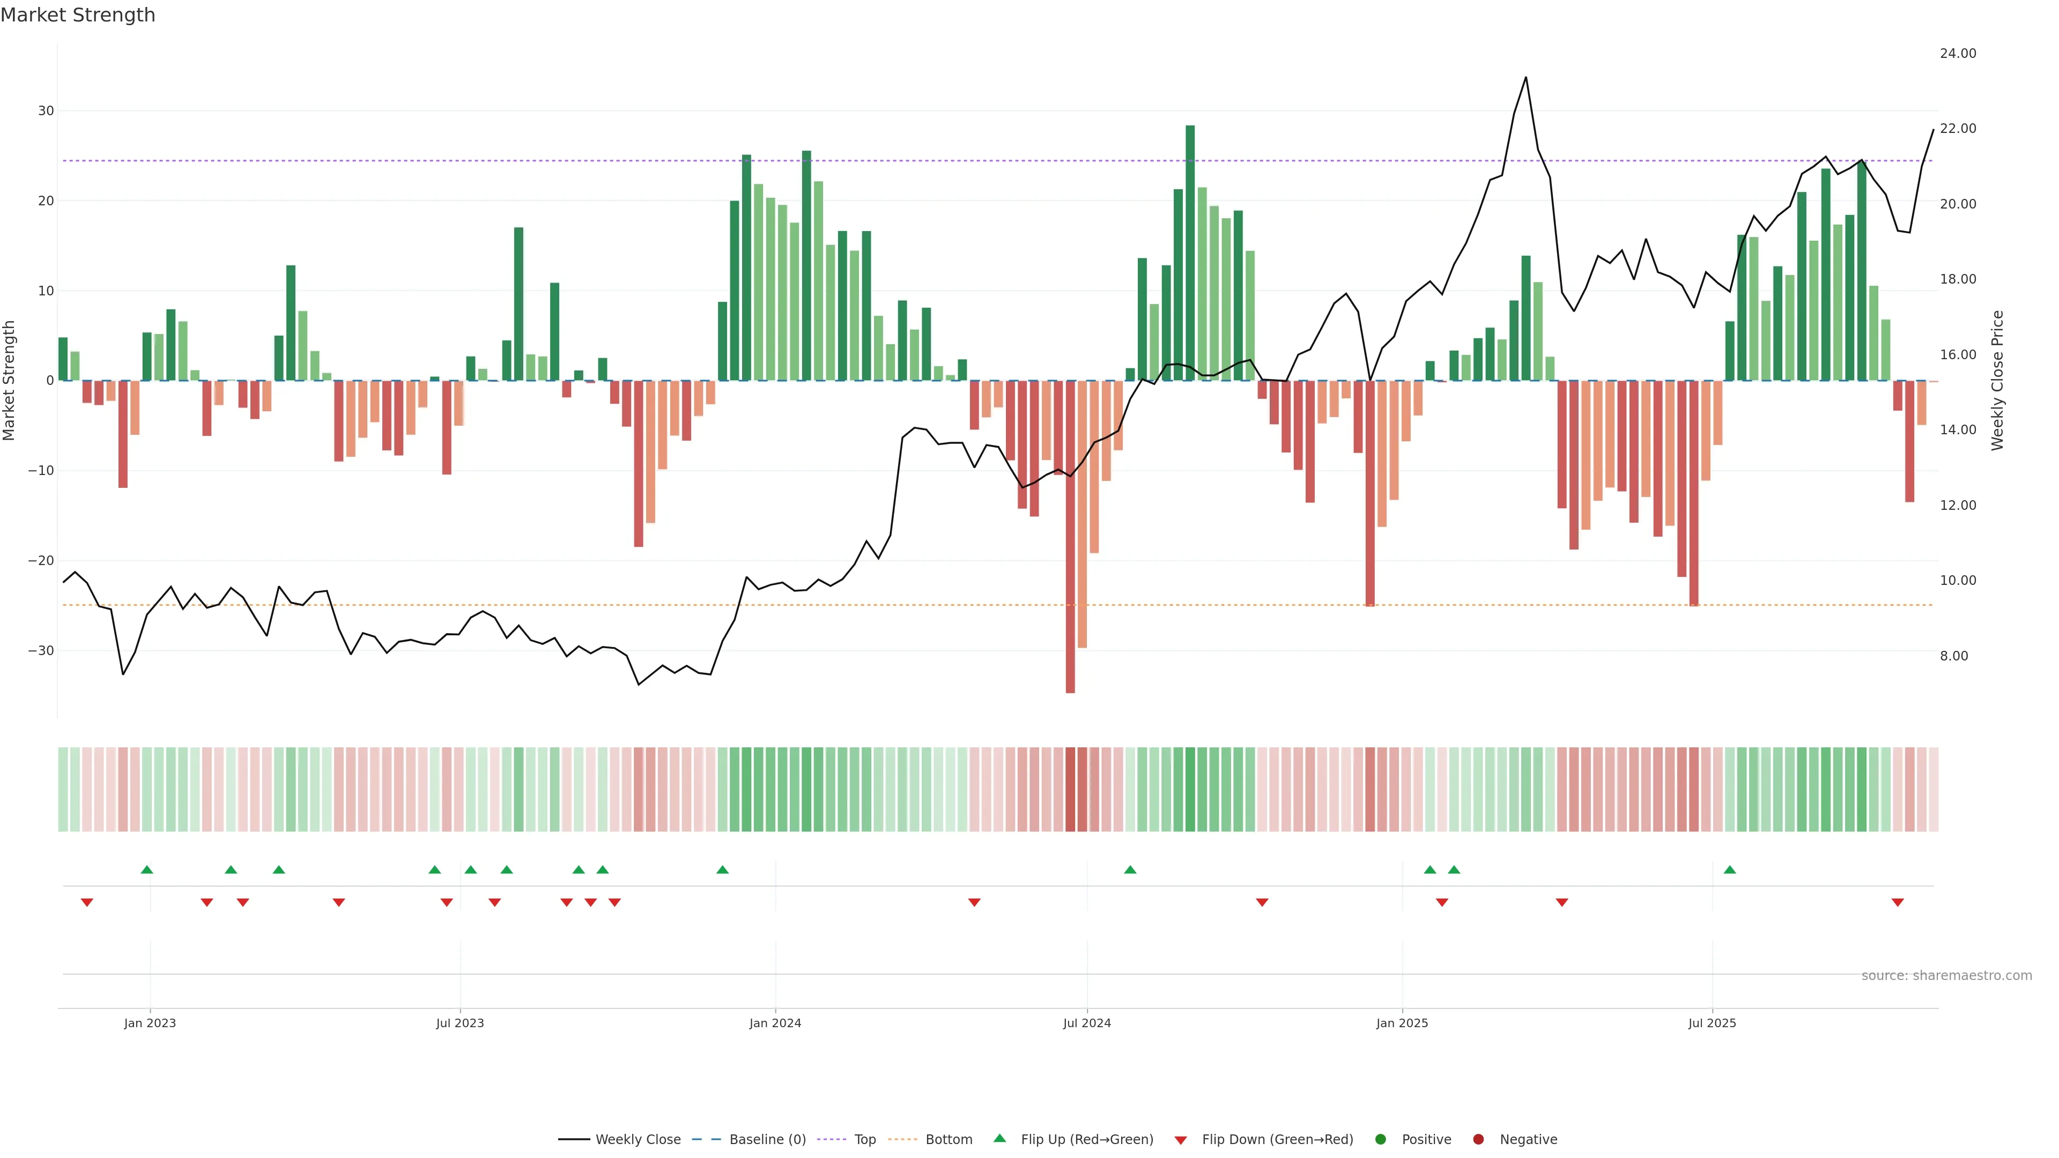Click the Jan 2024 x-axis label

click(774, 1023)
